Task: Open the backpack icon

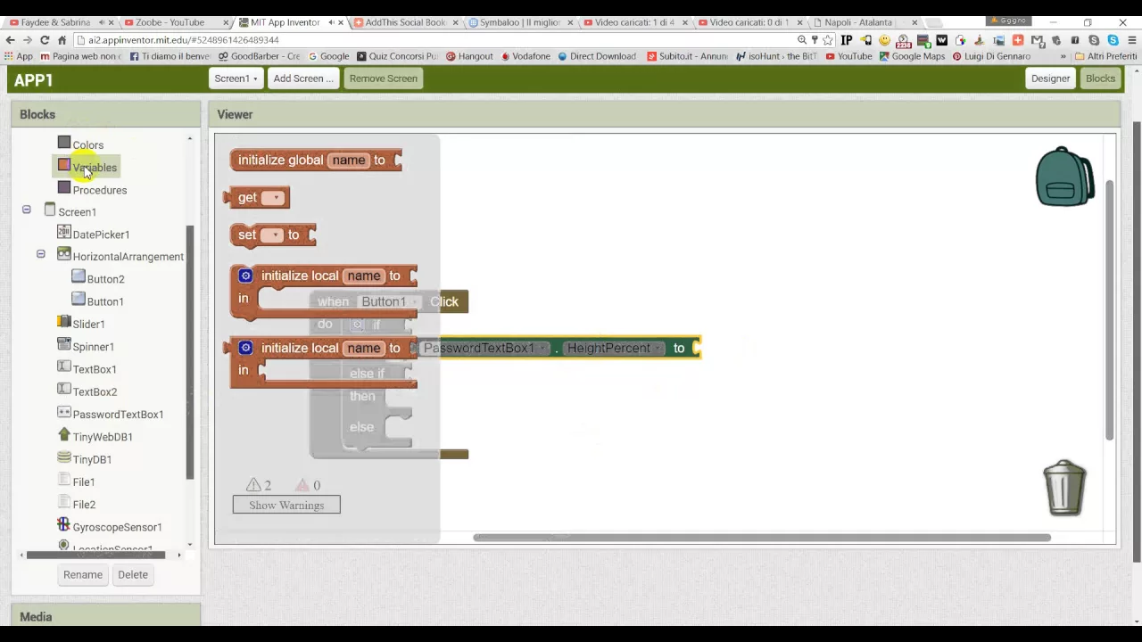Action: click(1064, 177)
